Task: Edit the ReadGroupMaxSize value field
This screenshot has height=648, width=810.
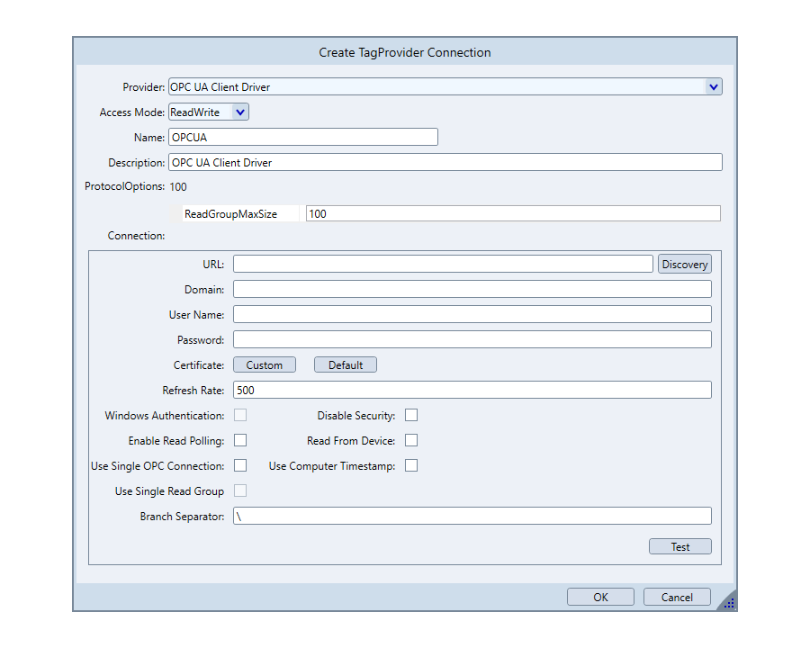Action: pyautogui.click(x=512, y=214)
